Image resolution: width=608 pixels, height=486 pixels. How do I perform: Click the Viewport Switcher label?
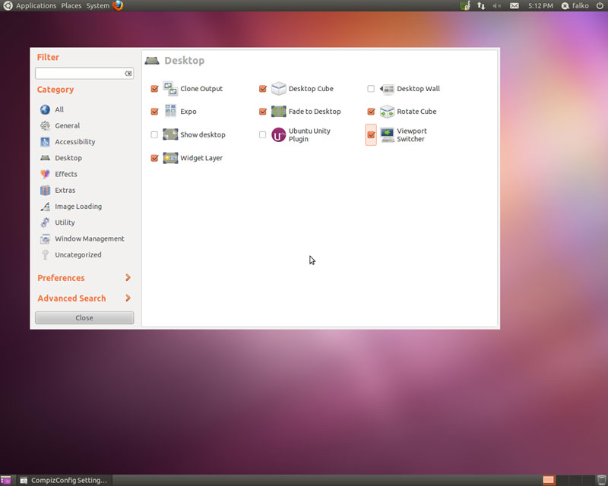coord(412,135)
